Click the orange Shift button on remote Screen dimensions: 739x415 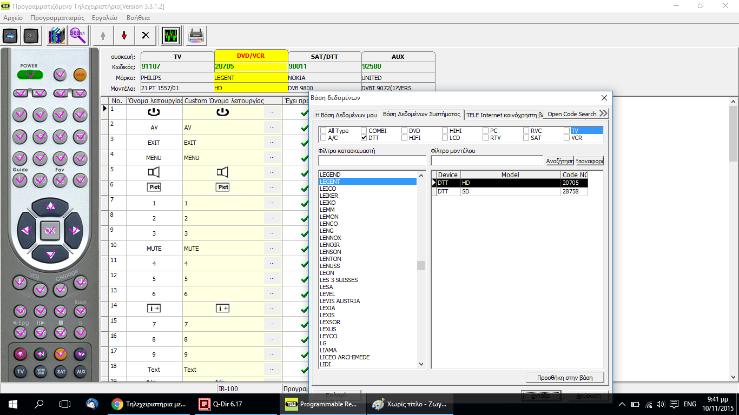[80, 75]
